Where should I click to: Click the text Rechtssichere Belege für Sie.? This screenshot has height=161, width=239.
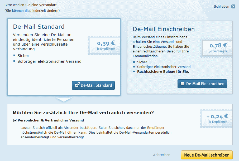coord(163,72)
